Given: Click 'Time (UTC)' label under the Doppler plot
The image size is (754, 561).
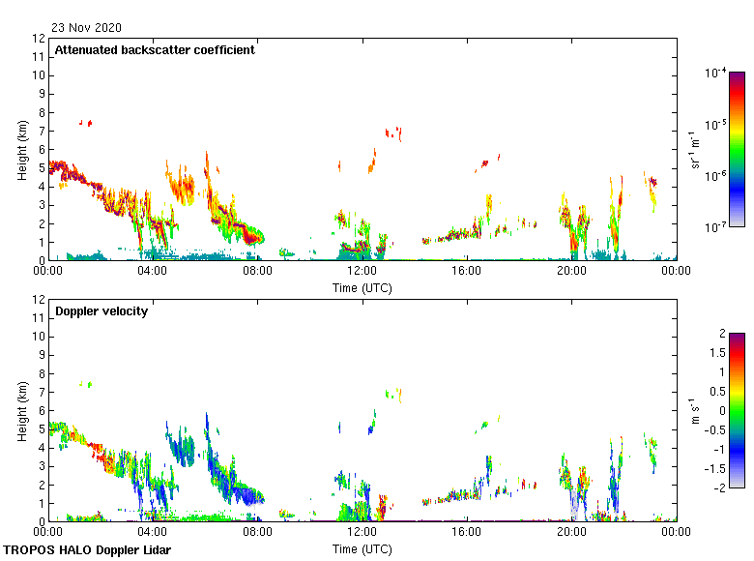Looking at the screenshot, I should (x=362, y=548).
